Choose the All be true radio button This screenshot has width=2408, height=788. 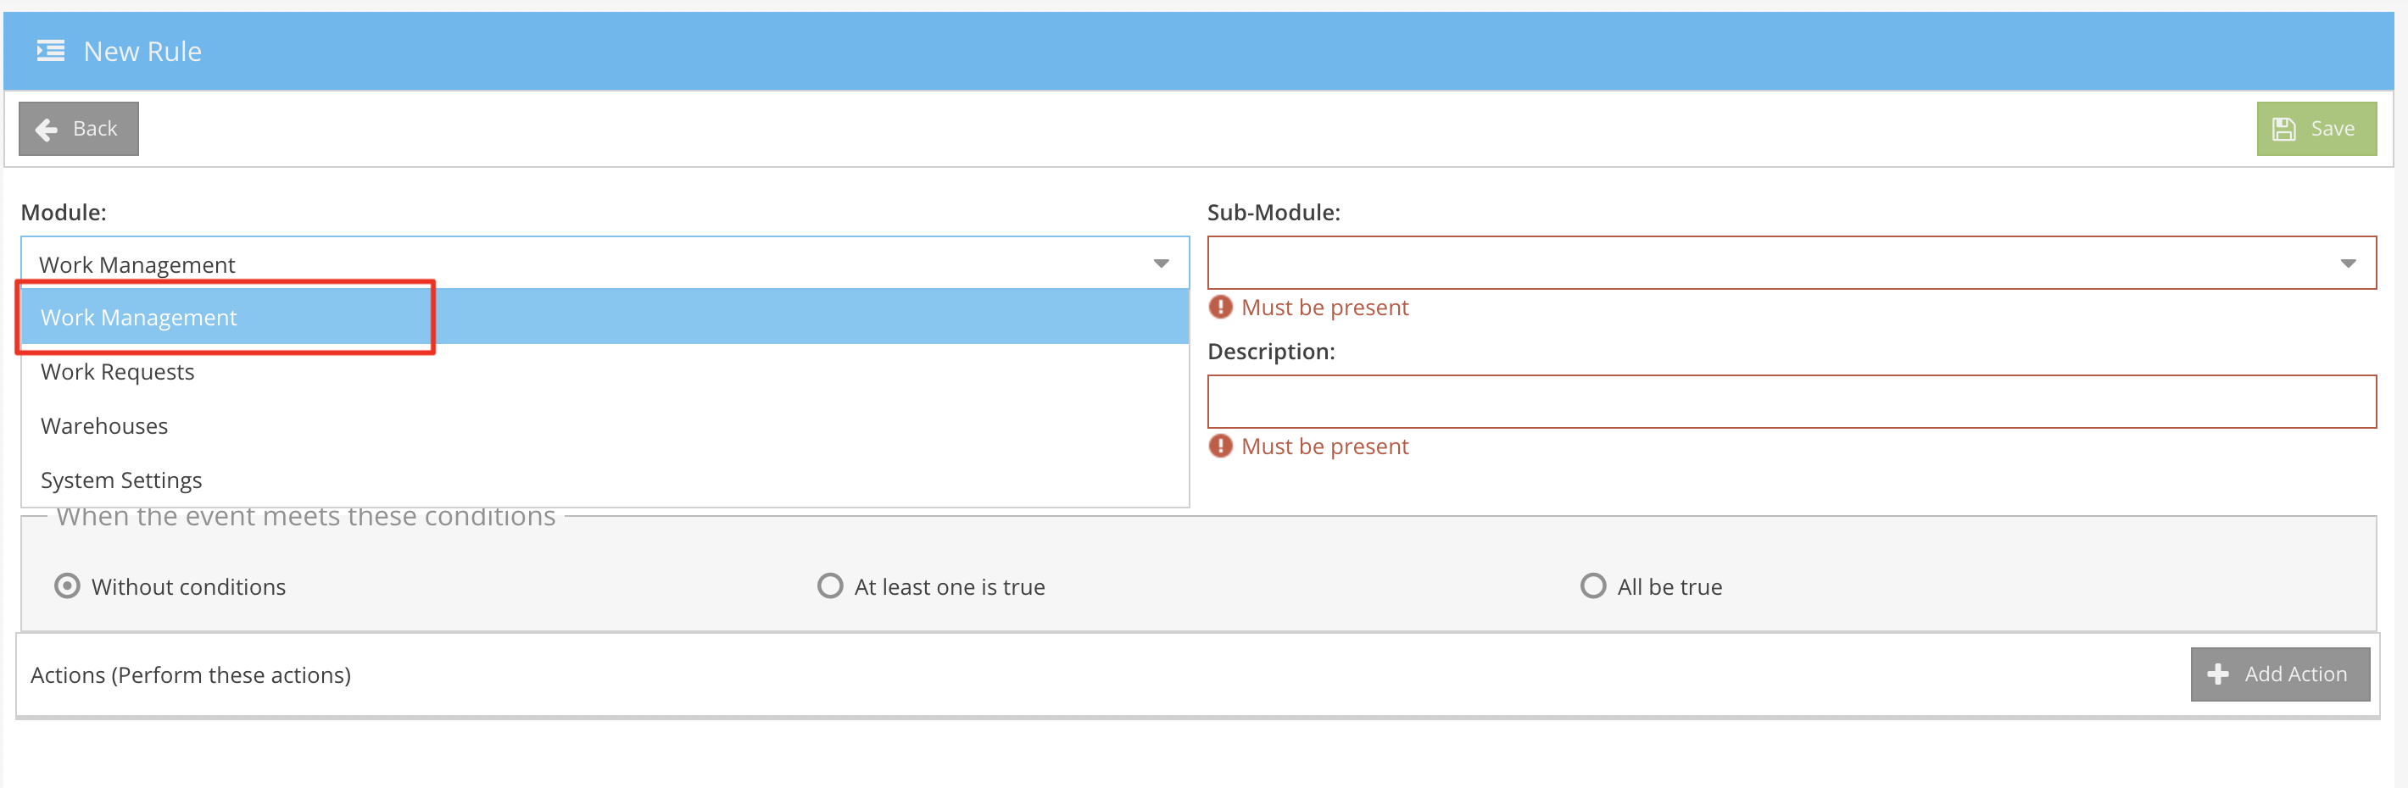1592,586
